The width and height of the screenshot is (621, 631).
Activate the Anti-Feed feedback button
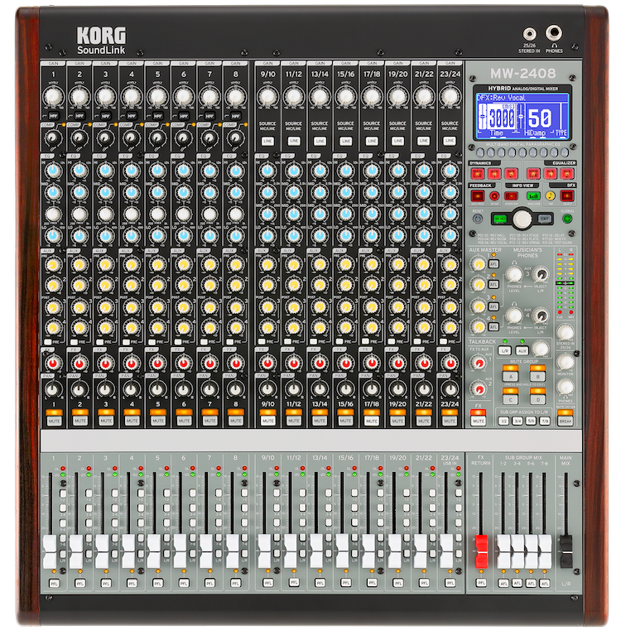[478, 196]
